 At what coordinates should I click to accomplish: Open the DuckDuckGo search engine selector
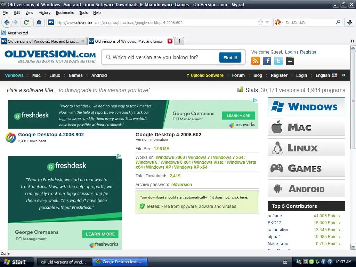pos(279,22)
